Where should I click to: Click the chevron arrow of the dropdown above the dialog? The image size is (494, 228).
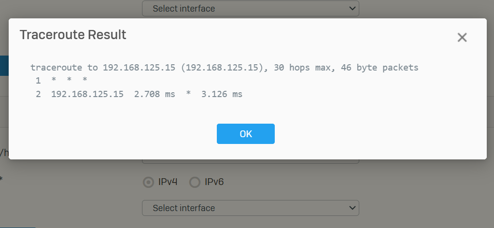tap(353, 9)
